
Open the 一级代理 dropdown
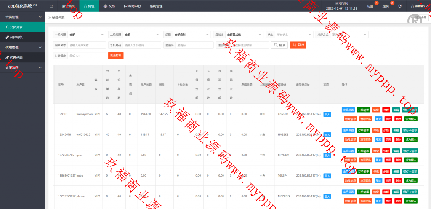click(87, 35)
